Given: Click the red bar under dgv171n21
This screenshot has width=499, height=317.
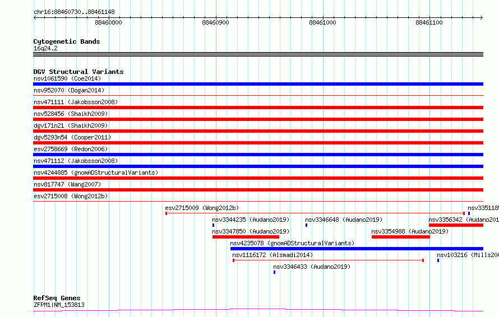Looking at the screenshot, I should pyautogui.click(x=258, y=131).
